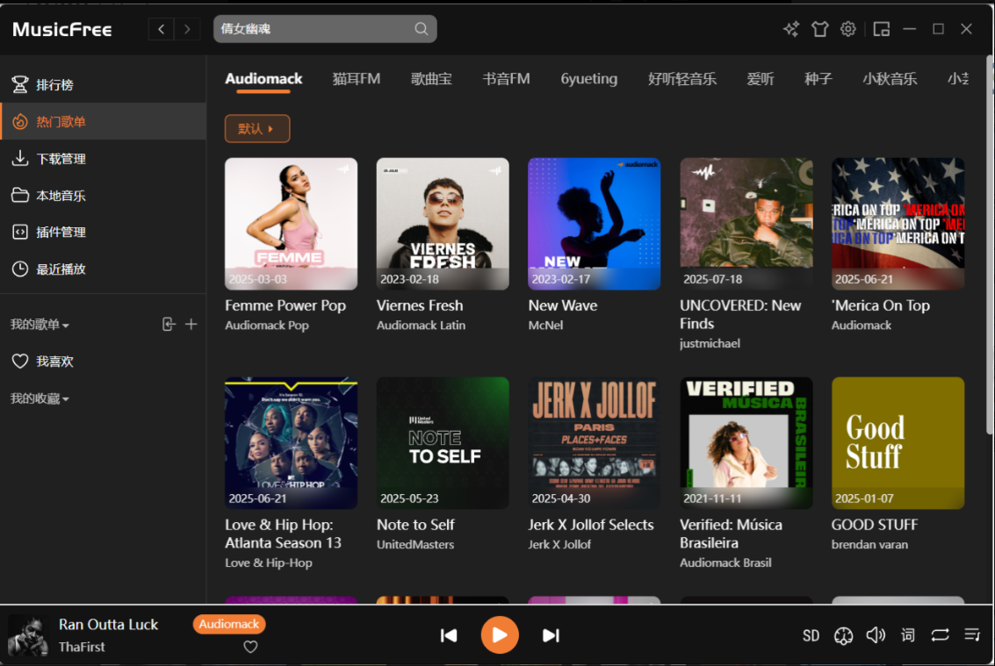This screenshot has width=995, height=666.
Task: Open the play queue list icon
Action: (972, 635)
